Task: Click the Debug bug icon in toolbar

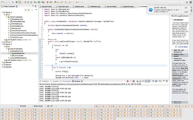Action: click(x=35, y=2)
